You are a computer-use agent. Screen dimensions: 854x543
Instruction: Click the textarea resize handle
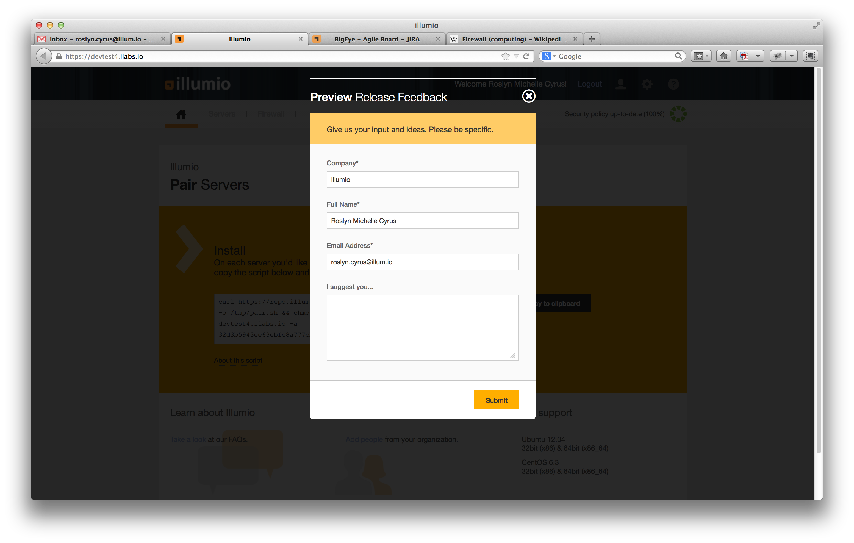click(x=513, y=355)
